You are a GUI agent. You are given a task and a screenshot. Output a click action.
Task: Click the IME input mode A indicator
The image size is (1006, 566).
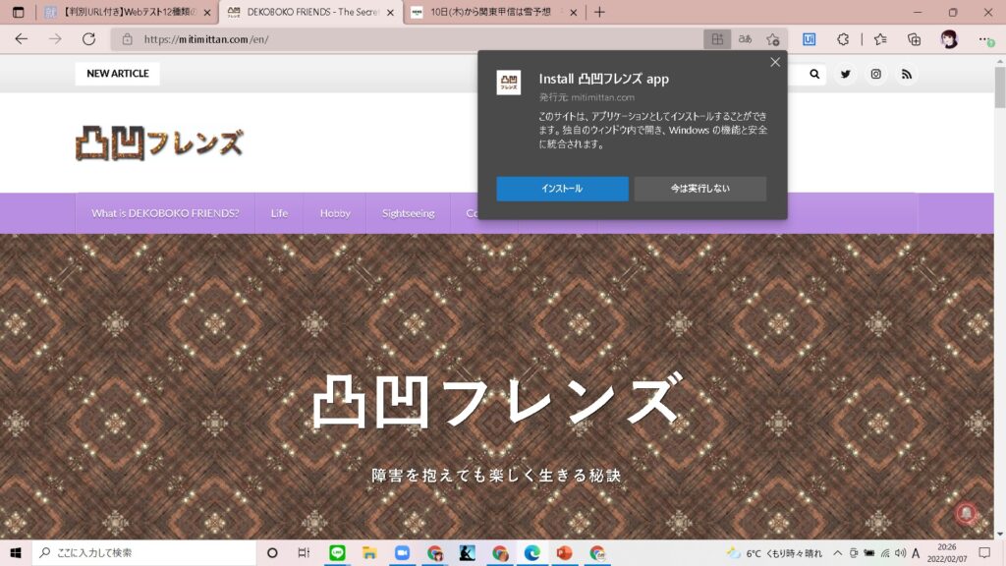[916, 553]
